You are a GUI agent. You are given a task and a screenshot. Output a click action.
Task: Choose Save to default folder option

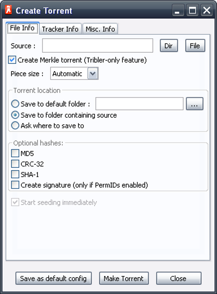click(x=15, y=104)
